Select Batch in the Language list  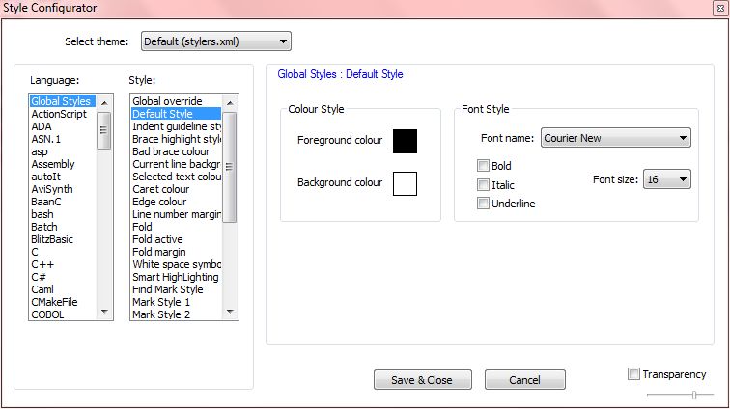(44, 227)
